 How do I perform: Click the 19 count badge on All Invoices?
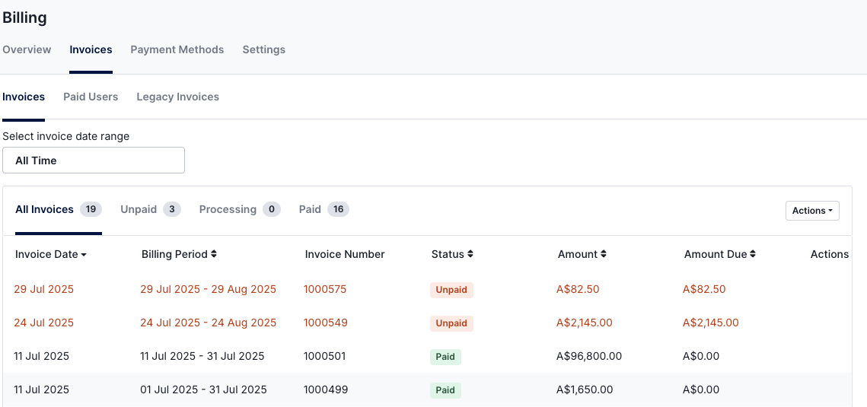pyautogui.click(x=91, y=210)
